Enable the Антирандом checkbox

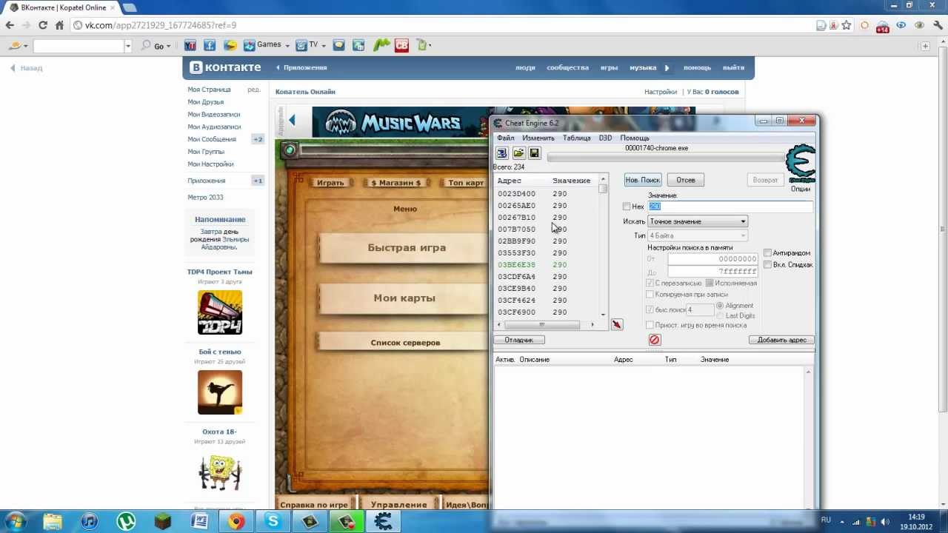pyautogui.click(x=768, y=253)
